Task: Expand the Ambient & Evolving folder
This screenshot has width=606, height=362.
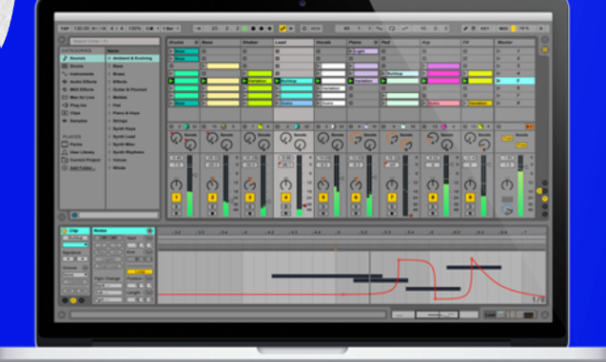Action: point(109,58)
